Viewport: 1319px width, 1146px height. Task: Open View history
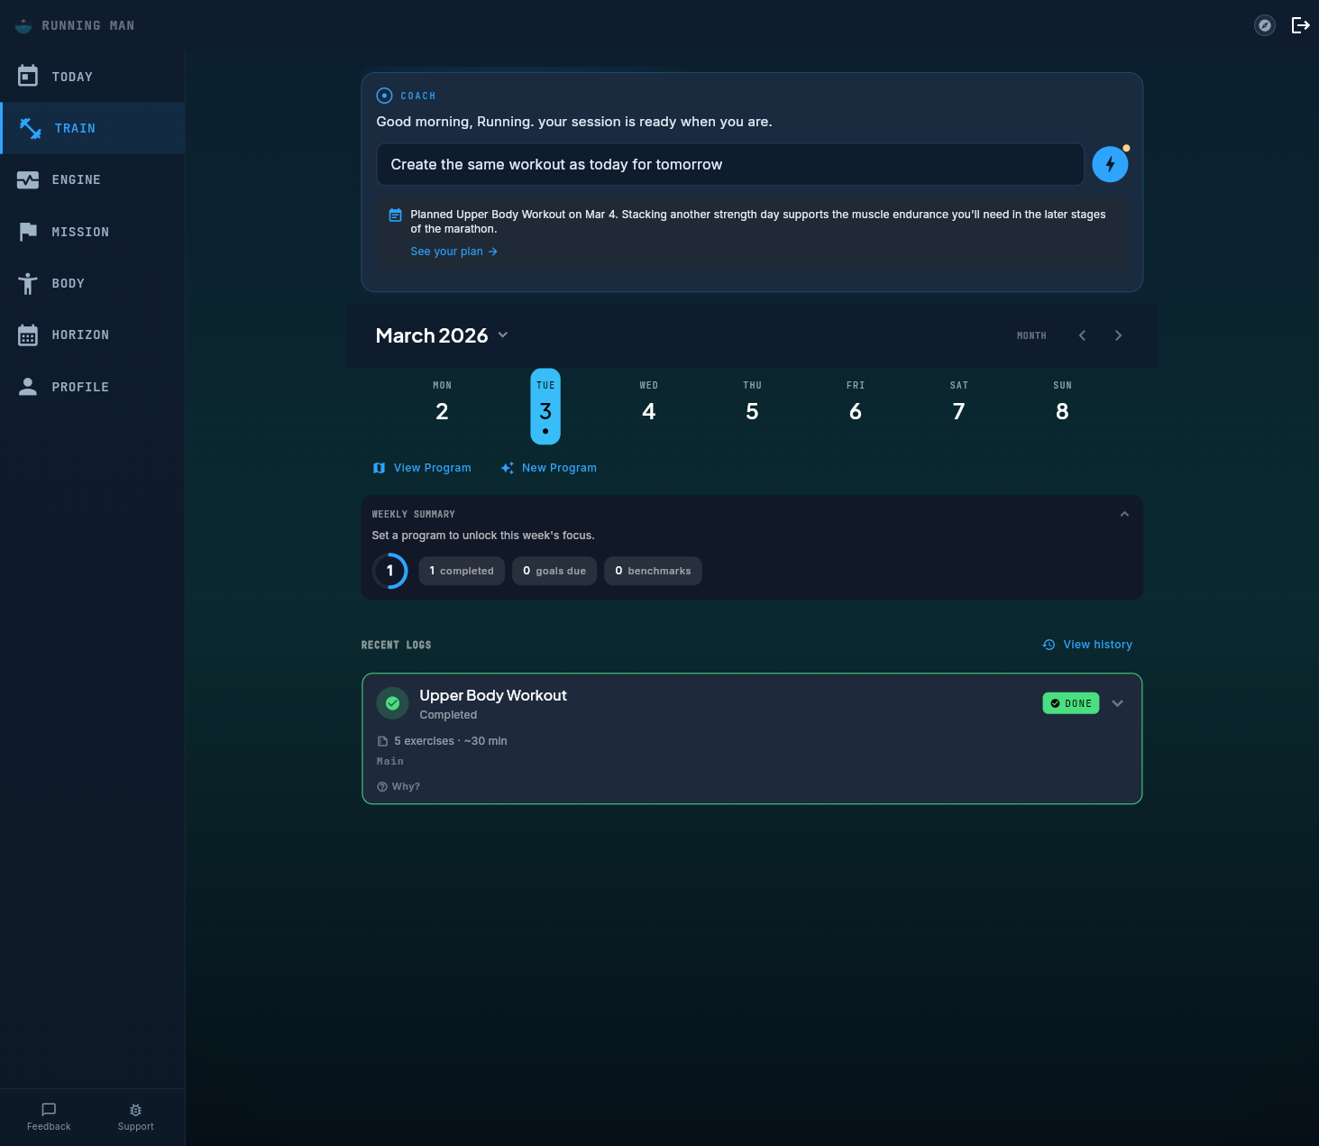click(x=1087, y=644)
